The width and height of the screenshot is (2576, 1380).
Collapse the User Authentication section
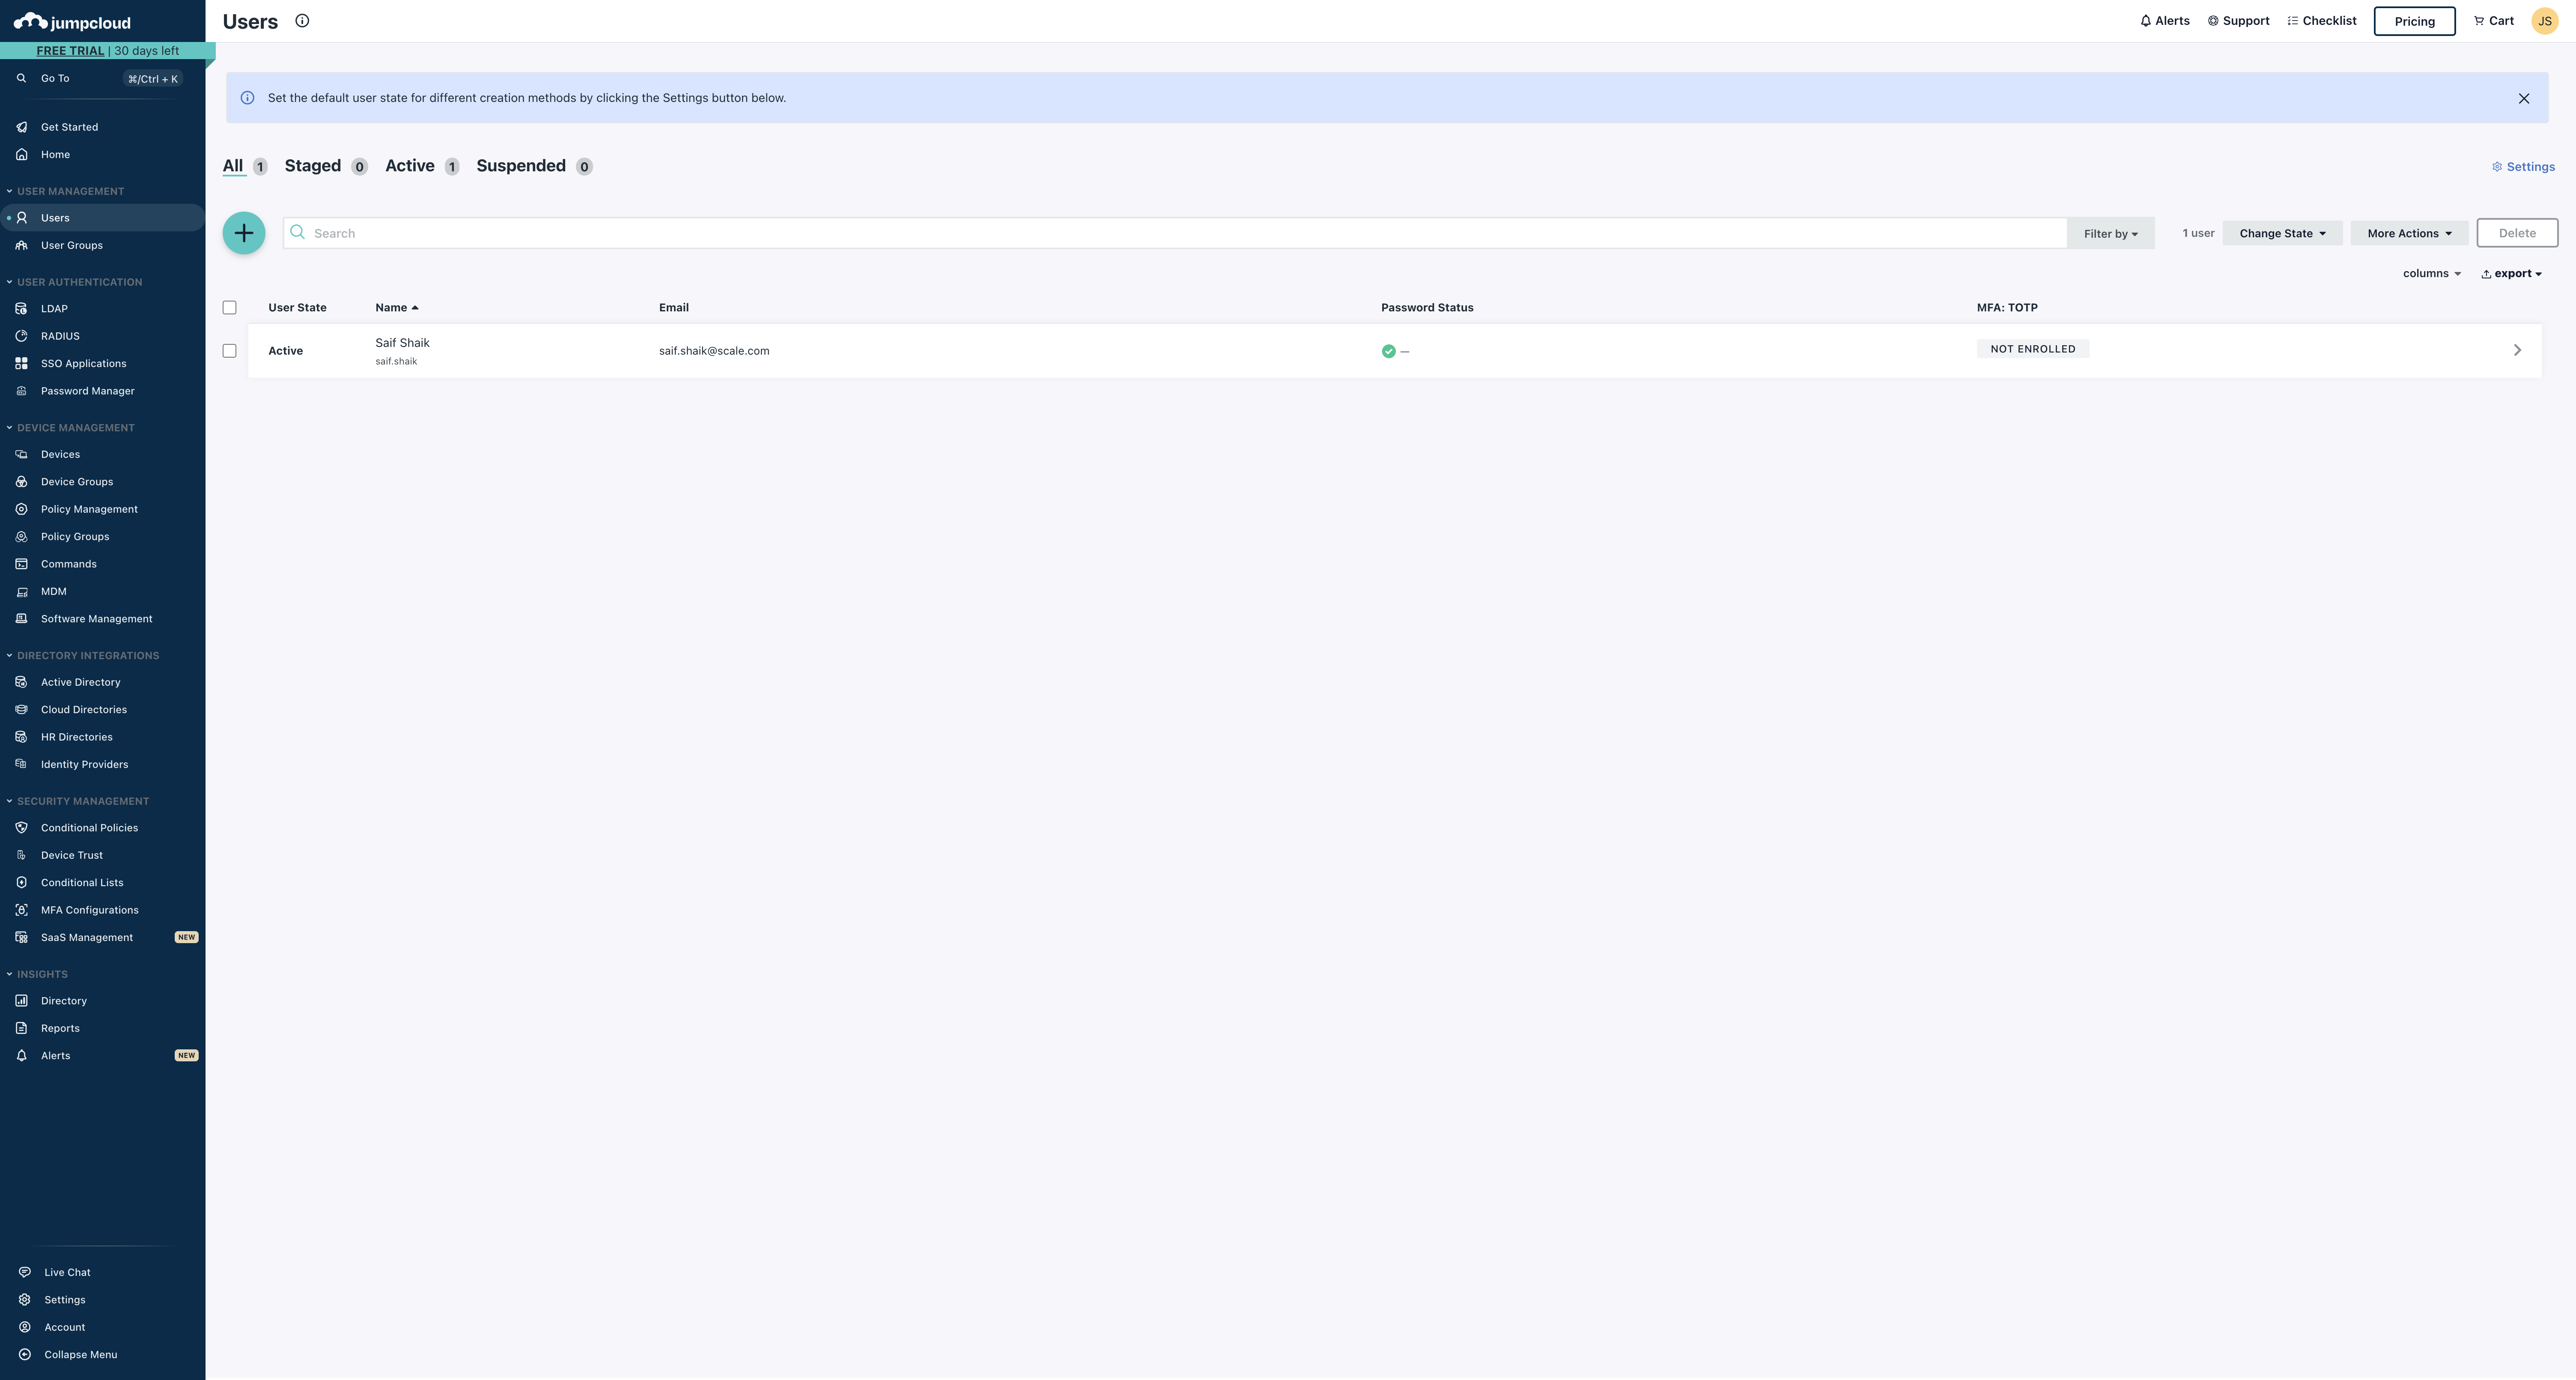coord(9,282)
